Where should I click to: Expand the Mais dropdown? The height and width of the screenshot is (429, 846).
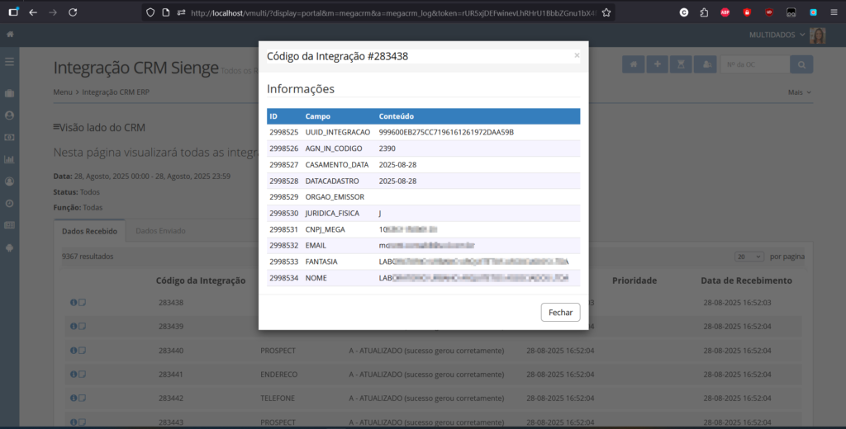[799, 92]
